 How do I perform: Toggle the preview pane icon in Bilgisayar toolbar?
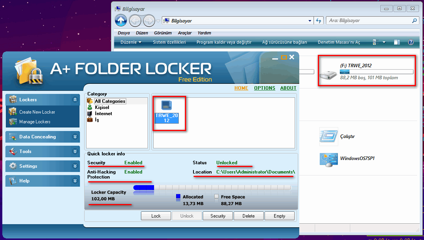point(397,42)
